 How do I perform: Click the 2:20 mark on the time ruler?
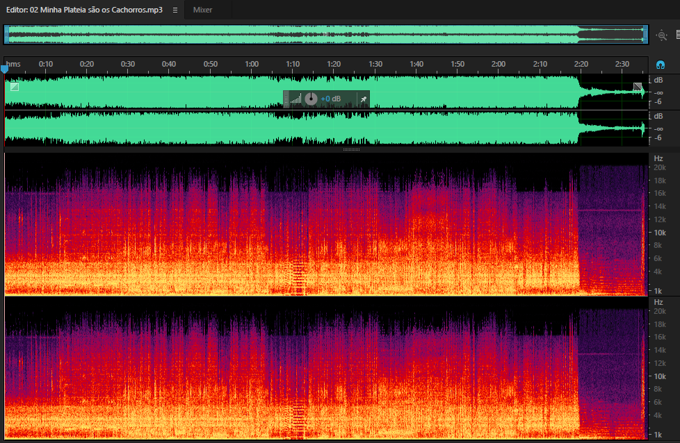pyautogui.click(x=581, y=64)
